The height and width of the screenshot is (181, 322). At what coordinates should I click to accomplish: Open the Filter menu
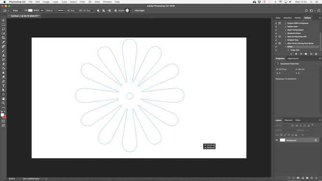(82, 2)
